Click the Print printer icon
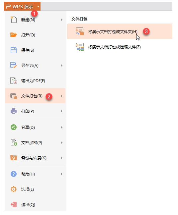The width and height of the screenshot is (178, 215). [14, 111]
